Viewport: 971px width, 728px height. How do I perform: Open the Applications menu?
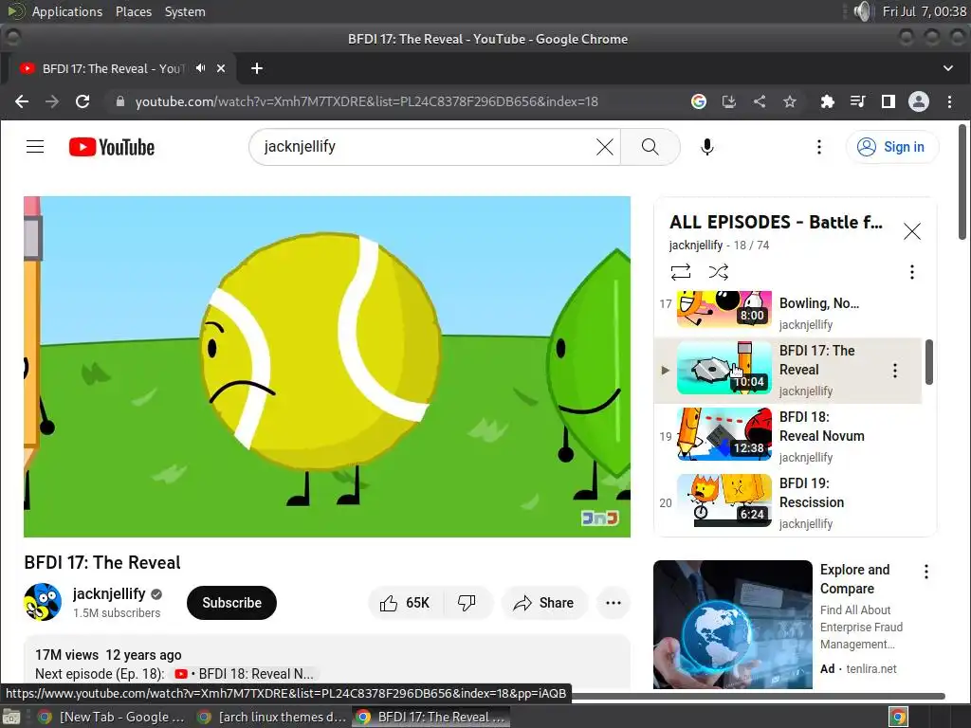pyautogui.click(x=67, y=11)
